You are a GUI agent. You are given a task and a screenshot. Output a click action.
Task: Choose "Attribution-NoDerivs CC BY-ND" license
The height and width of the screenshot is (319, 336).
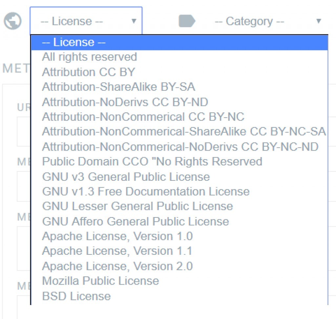coord(125,102)
